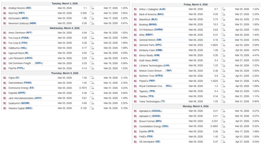This screenshot has width=263, height=144.
Task: Open the Analog Devices (ADI) link
Action: point(20,8)
